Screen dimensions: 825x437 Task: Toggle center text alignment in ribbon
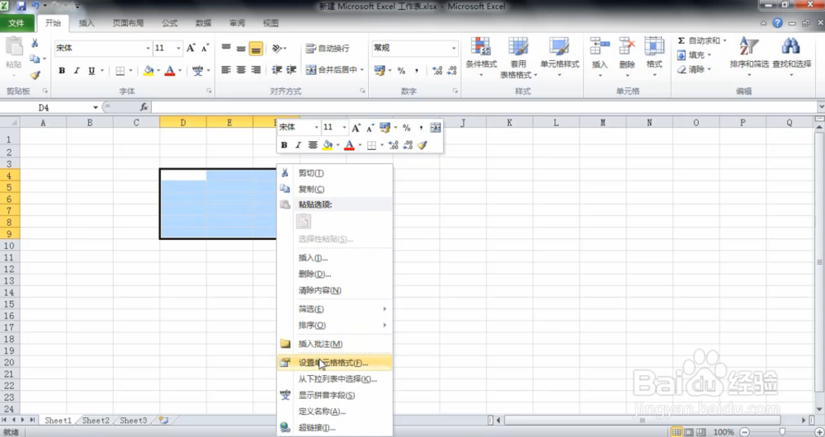(241, 70)
